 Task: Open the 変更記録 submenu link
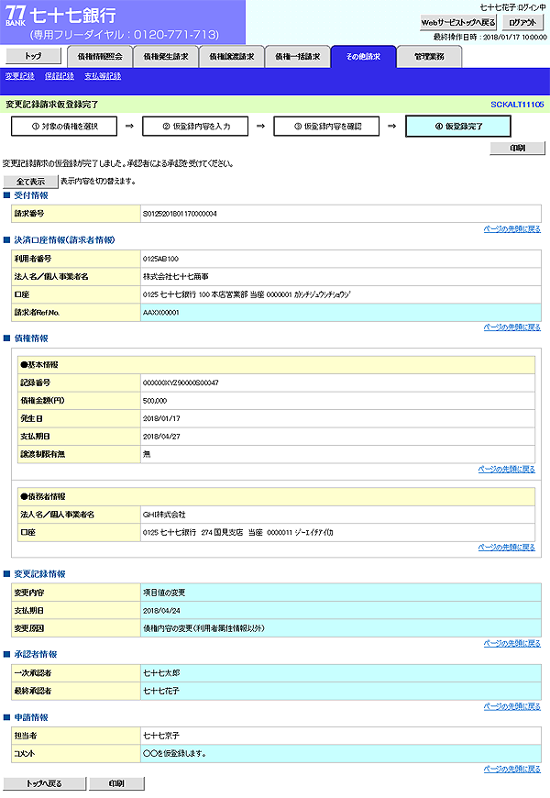(x=20, y=76)
